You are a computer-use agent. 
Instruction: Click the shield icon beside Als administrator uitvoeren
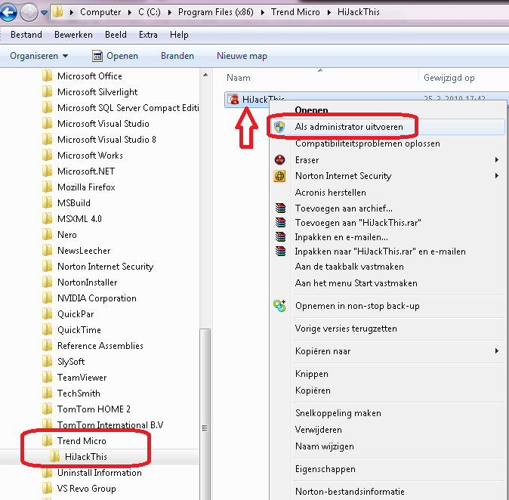pyautogui.click(x=279, y=127)
